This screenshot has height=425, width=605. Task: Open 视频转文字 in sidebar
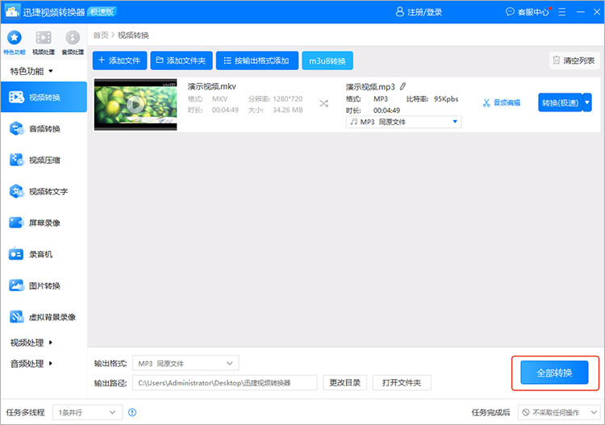[x=44, y=191]
